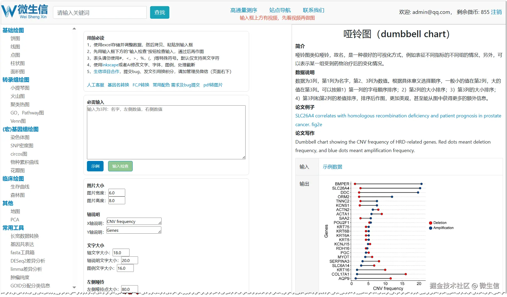Click the 查找 search button
507x297 pixels.
point(159,13)
